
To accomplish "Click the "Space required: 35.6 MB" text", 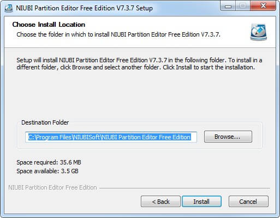I will pos(49,162).
